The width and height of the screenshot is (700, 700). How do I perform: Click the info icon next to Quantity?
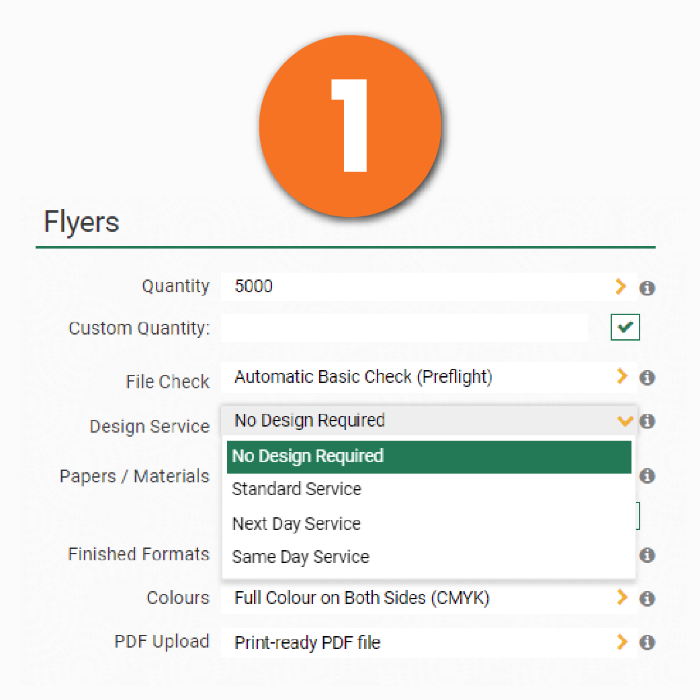[647, 288]
